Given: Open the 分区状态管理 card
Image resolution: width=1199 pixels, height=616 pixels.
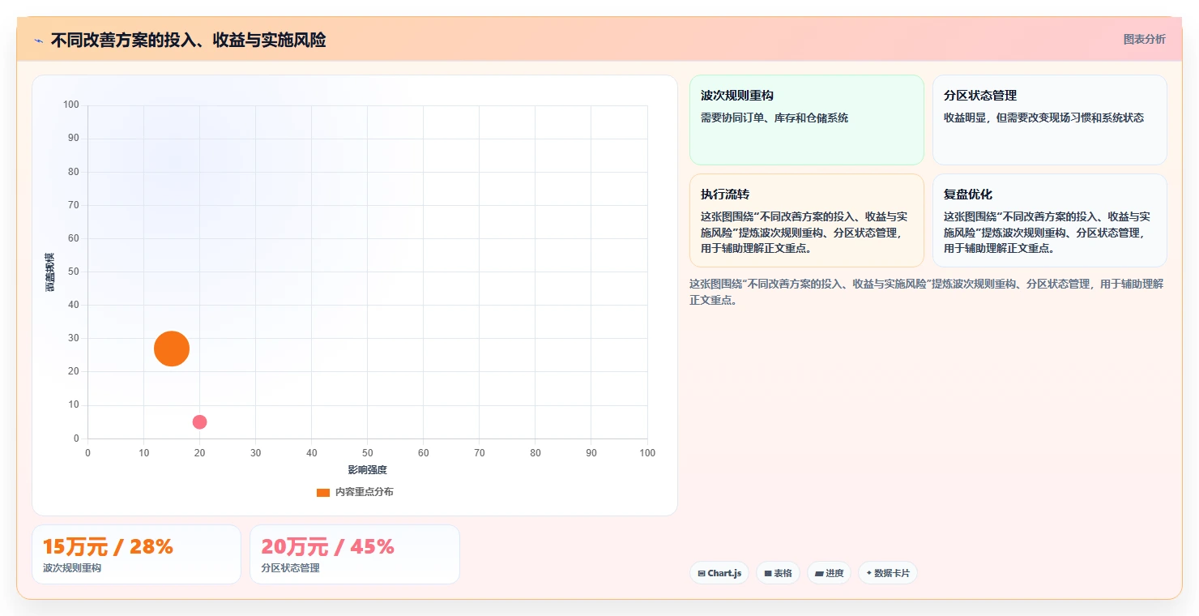Looking at the screenshot, I should click(1050, 120).
